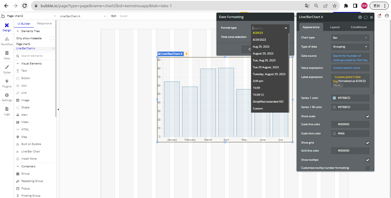
Task: Add a Group container from palette
Action: [25, 174]
